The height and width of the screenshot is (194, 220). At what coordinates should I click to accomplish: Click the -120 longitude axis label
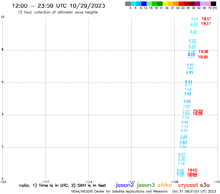pos(3,182)
